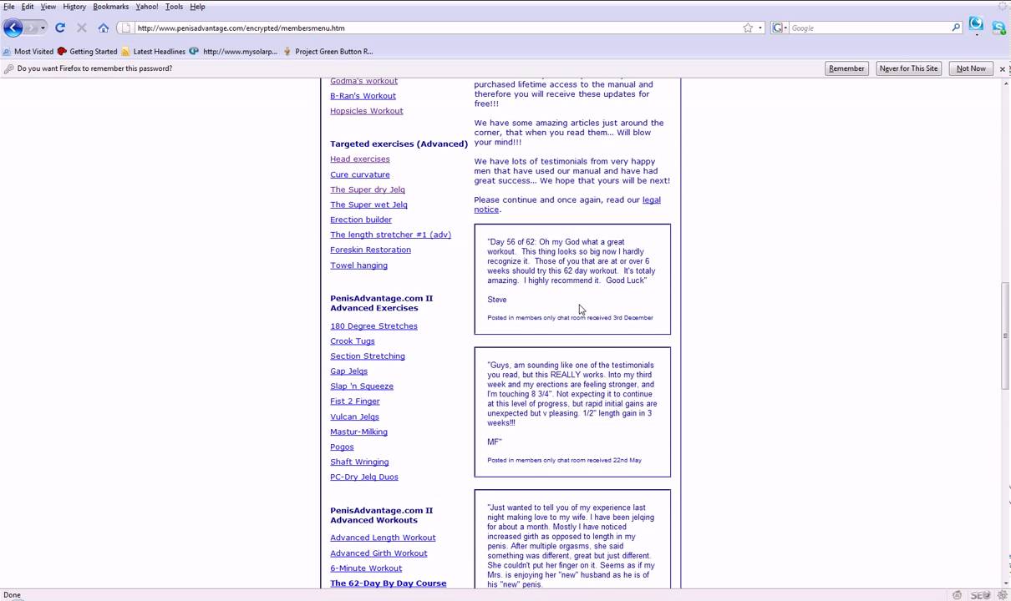
Task: Open Vulcan Jelqs link
Action: click(354, 417)
